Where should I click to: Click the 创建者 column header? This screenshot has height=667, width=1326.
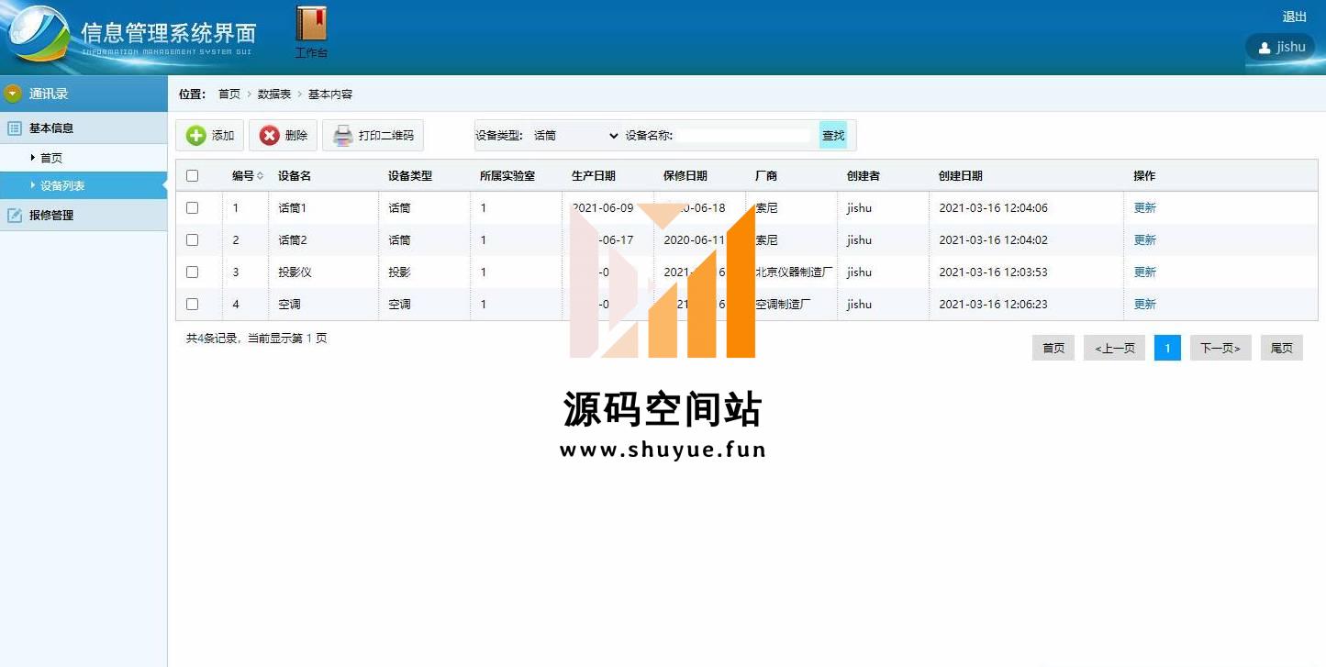pyautogui.click(x=864, y=176)
